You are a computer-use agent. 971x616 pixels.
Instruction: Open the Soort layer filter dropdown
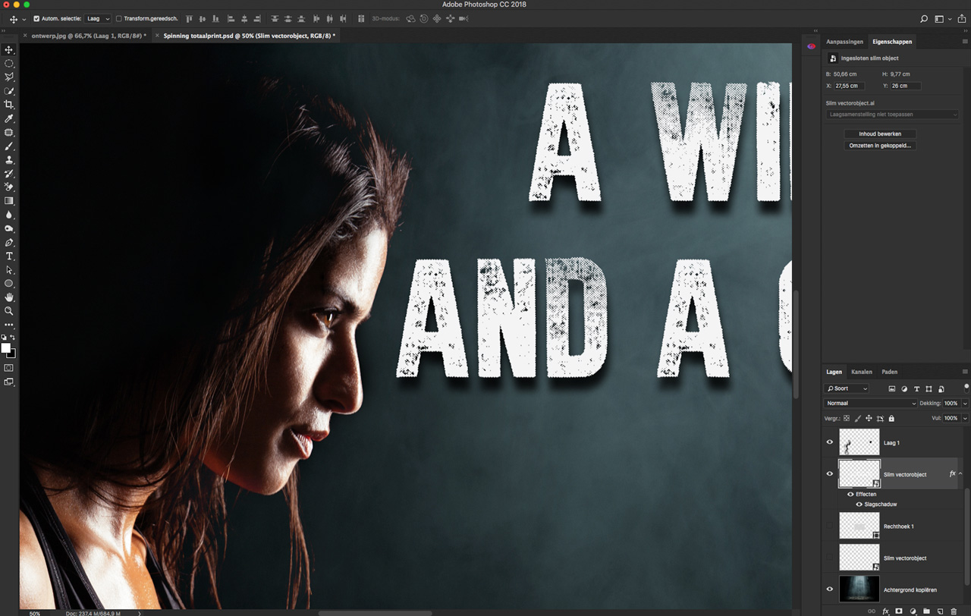pos(847,389)
